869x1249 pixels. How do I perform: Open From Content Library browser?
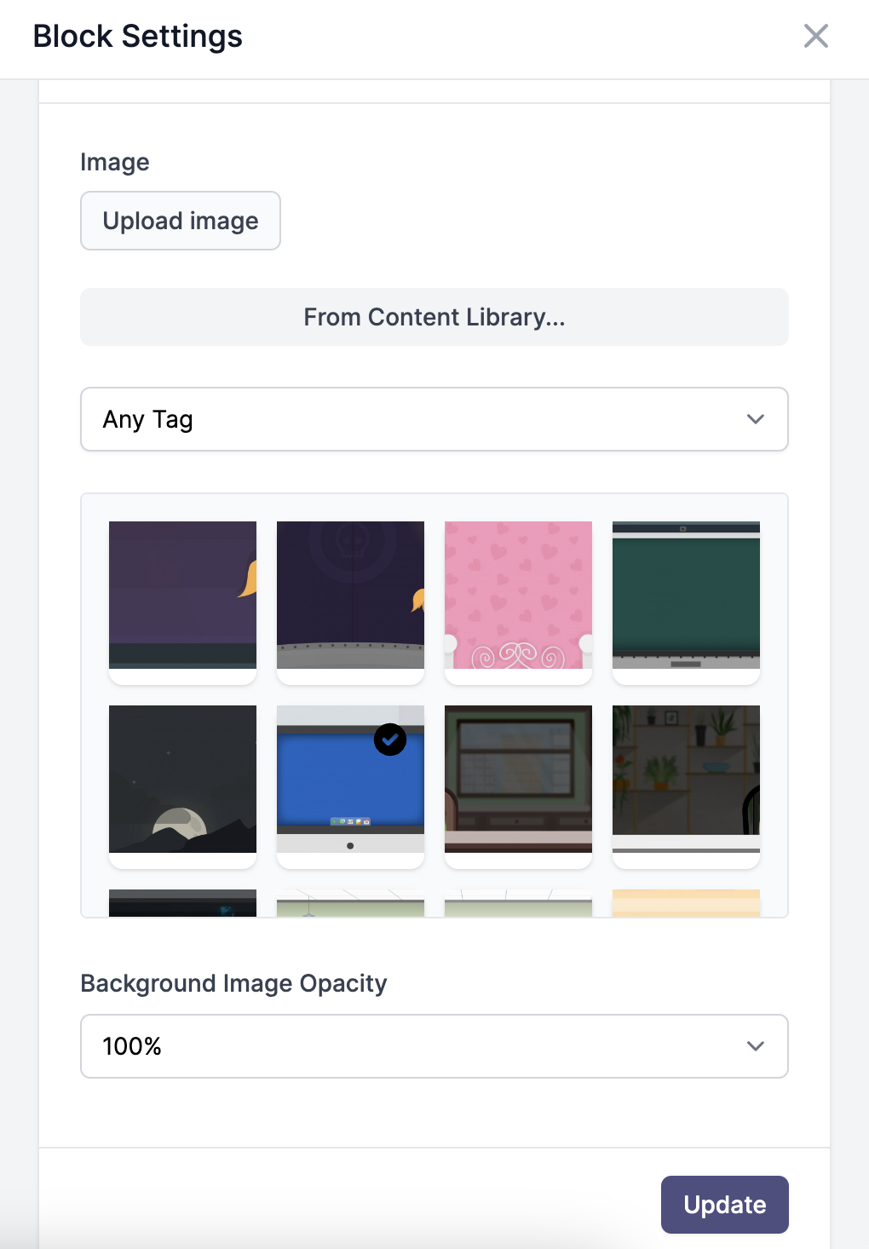[434, 316]
